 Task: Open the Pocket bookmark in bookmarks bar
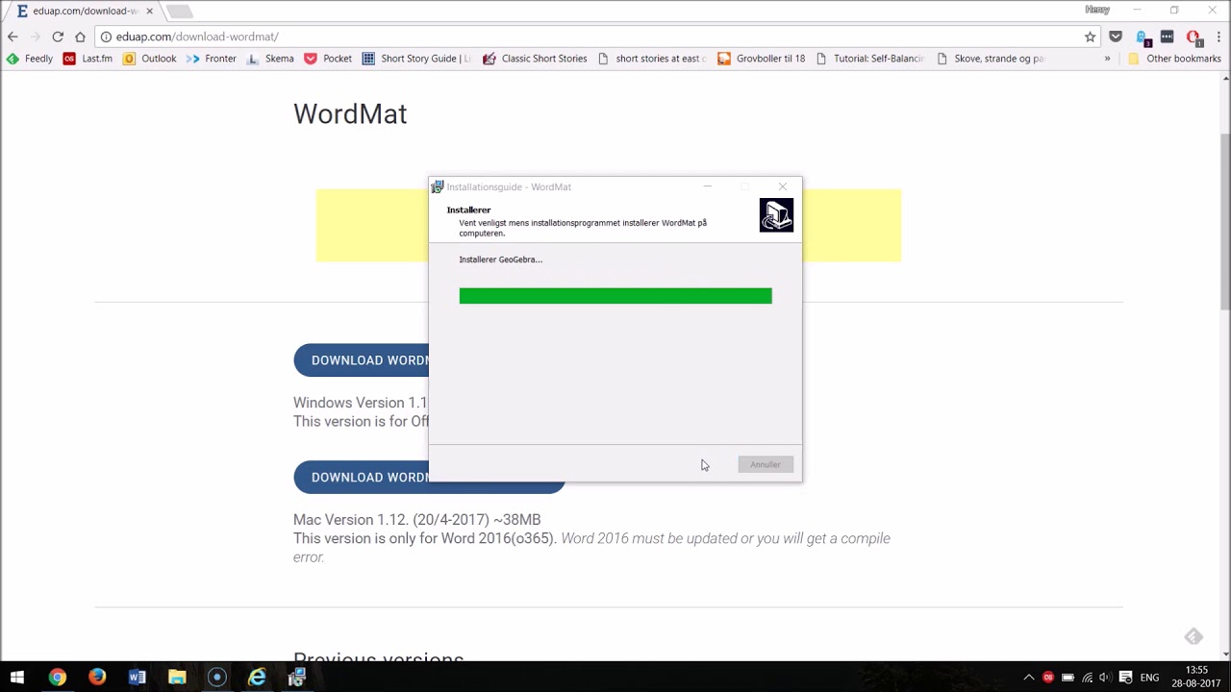pyautogui.click(x=328, y=59)
